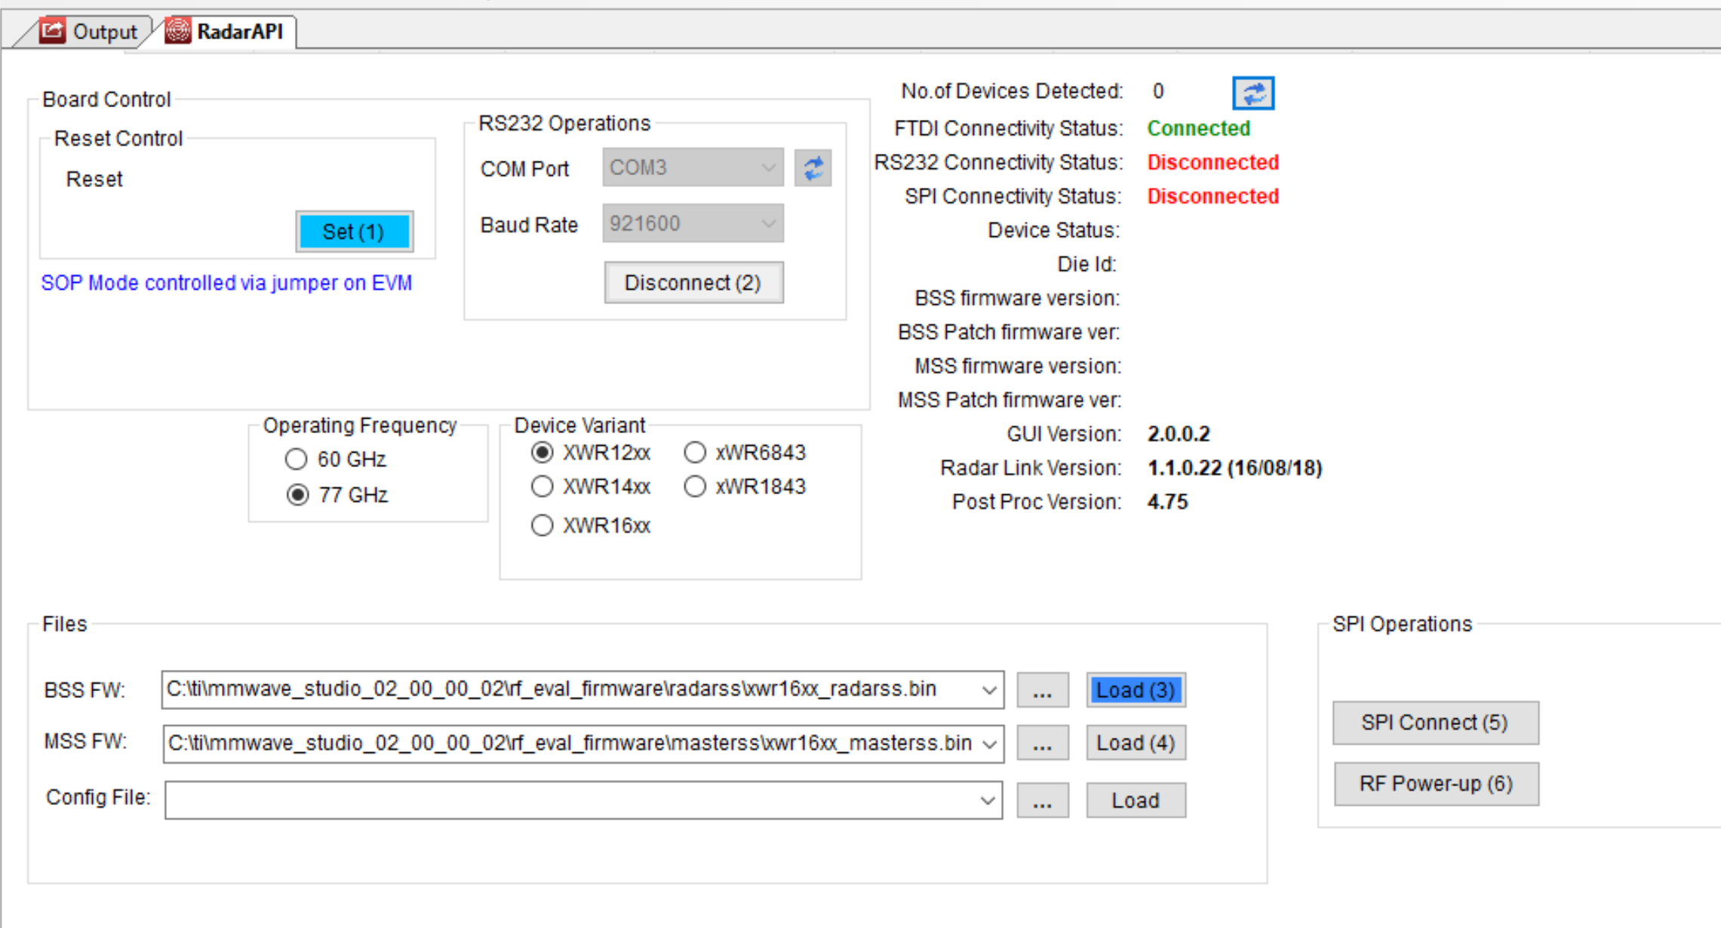Click Disconnect (2) for RS232

click(693, 283)
